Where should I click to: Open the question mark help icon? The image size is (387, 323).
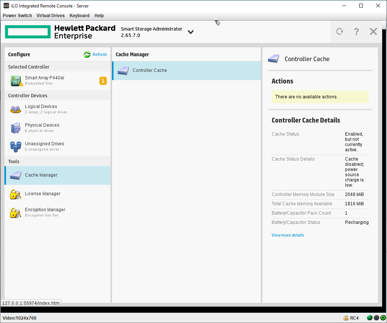pyautogui.click(x=356, y=31)
